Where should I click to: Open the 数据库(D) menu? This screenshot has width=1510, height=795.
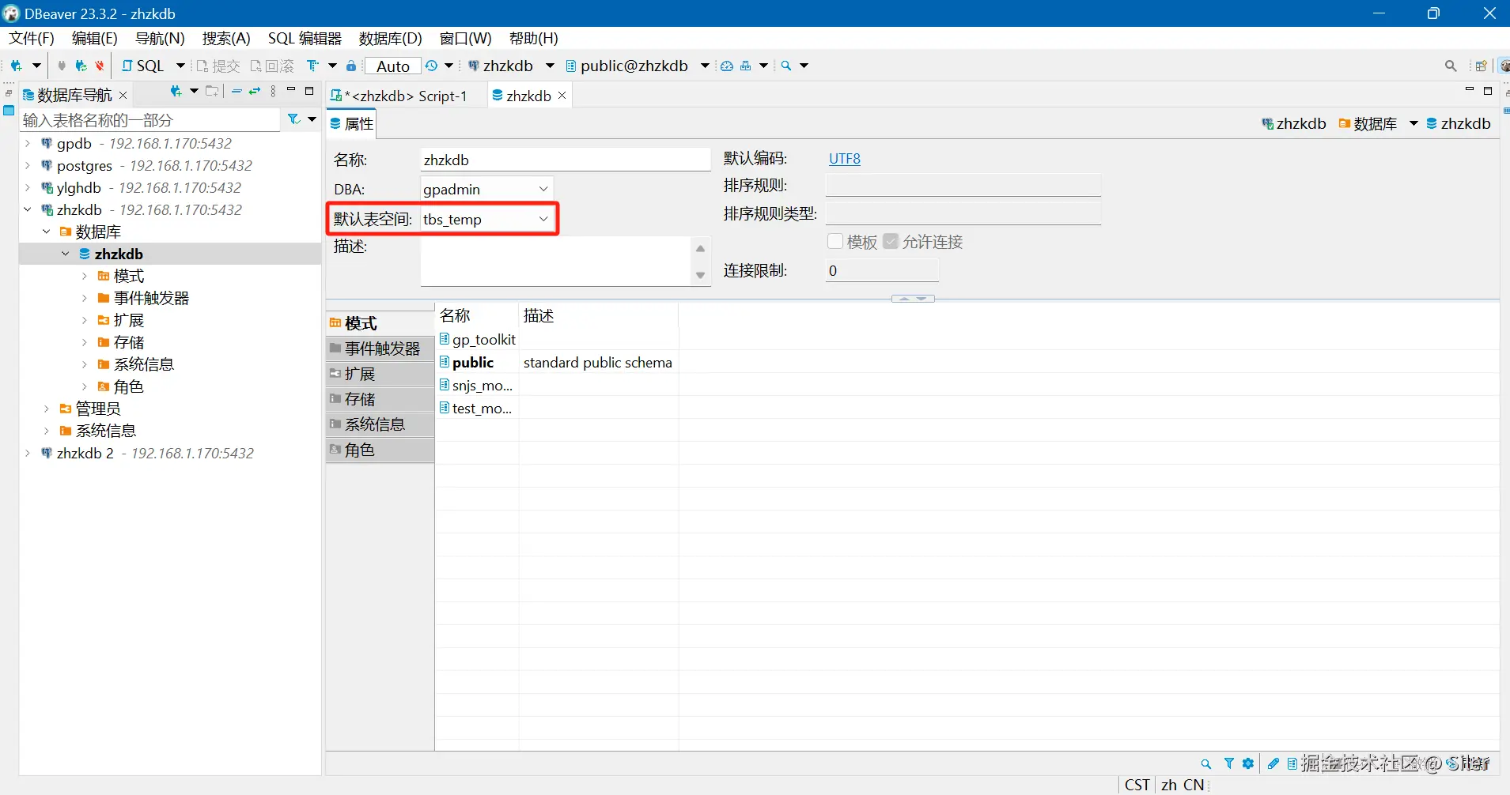pyautogui.click(x=389, y=38)
